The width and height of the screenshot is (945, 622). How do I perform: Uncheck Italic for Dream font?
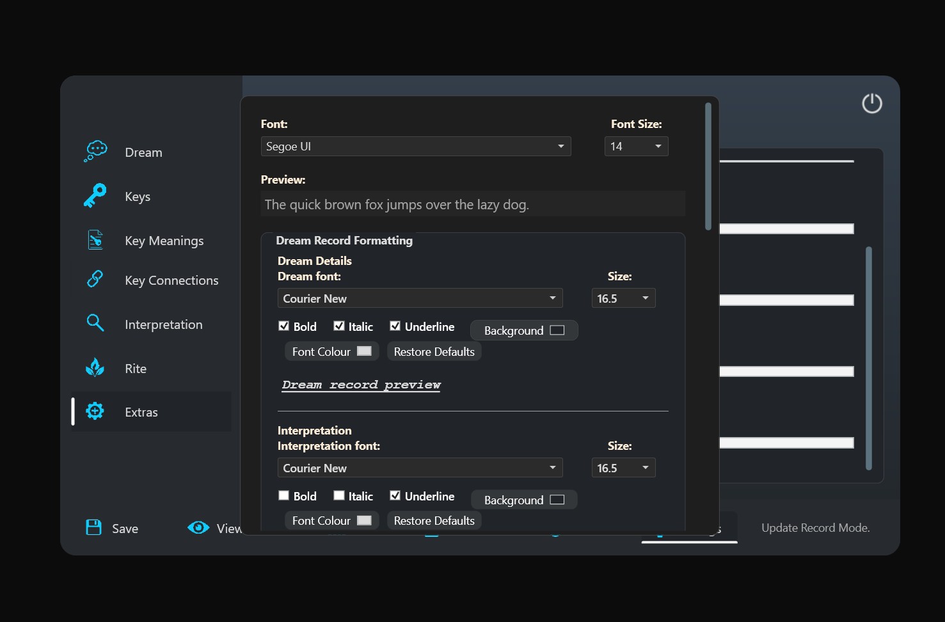pos(339,326)
